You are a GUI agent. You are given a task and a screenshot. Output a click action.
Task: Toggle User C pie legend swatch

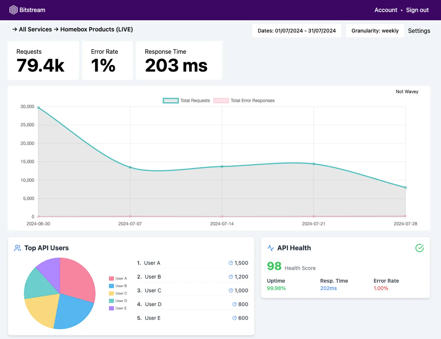[111, 293]
